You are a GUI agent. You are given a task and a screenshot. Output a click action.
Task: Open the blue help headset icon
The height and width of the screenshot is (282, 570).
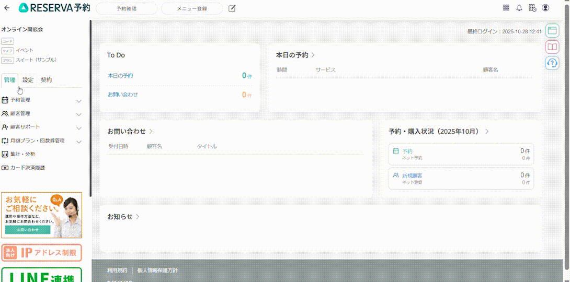pos(552,63)
